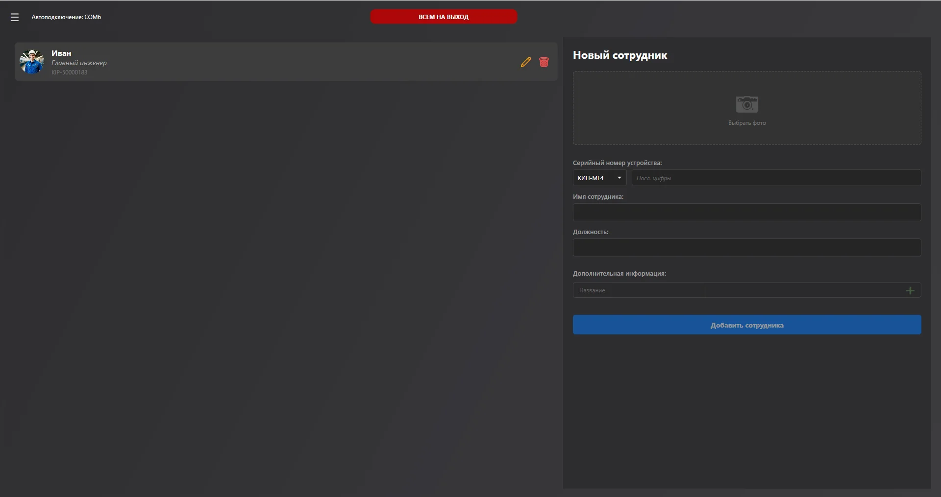Click the Имя сотрудника input field
Viewport: 941px width, 497px height.
pyautogui.click(x=746, y=213)
